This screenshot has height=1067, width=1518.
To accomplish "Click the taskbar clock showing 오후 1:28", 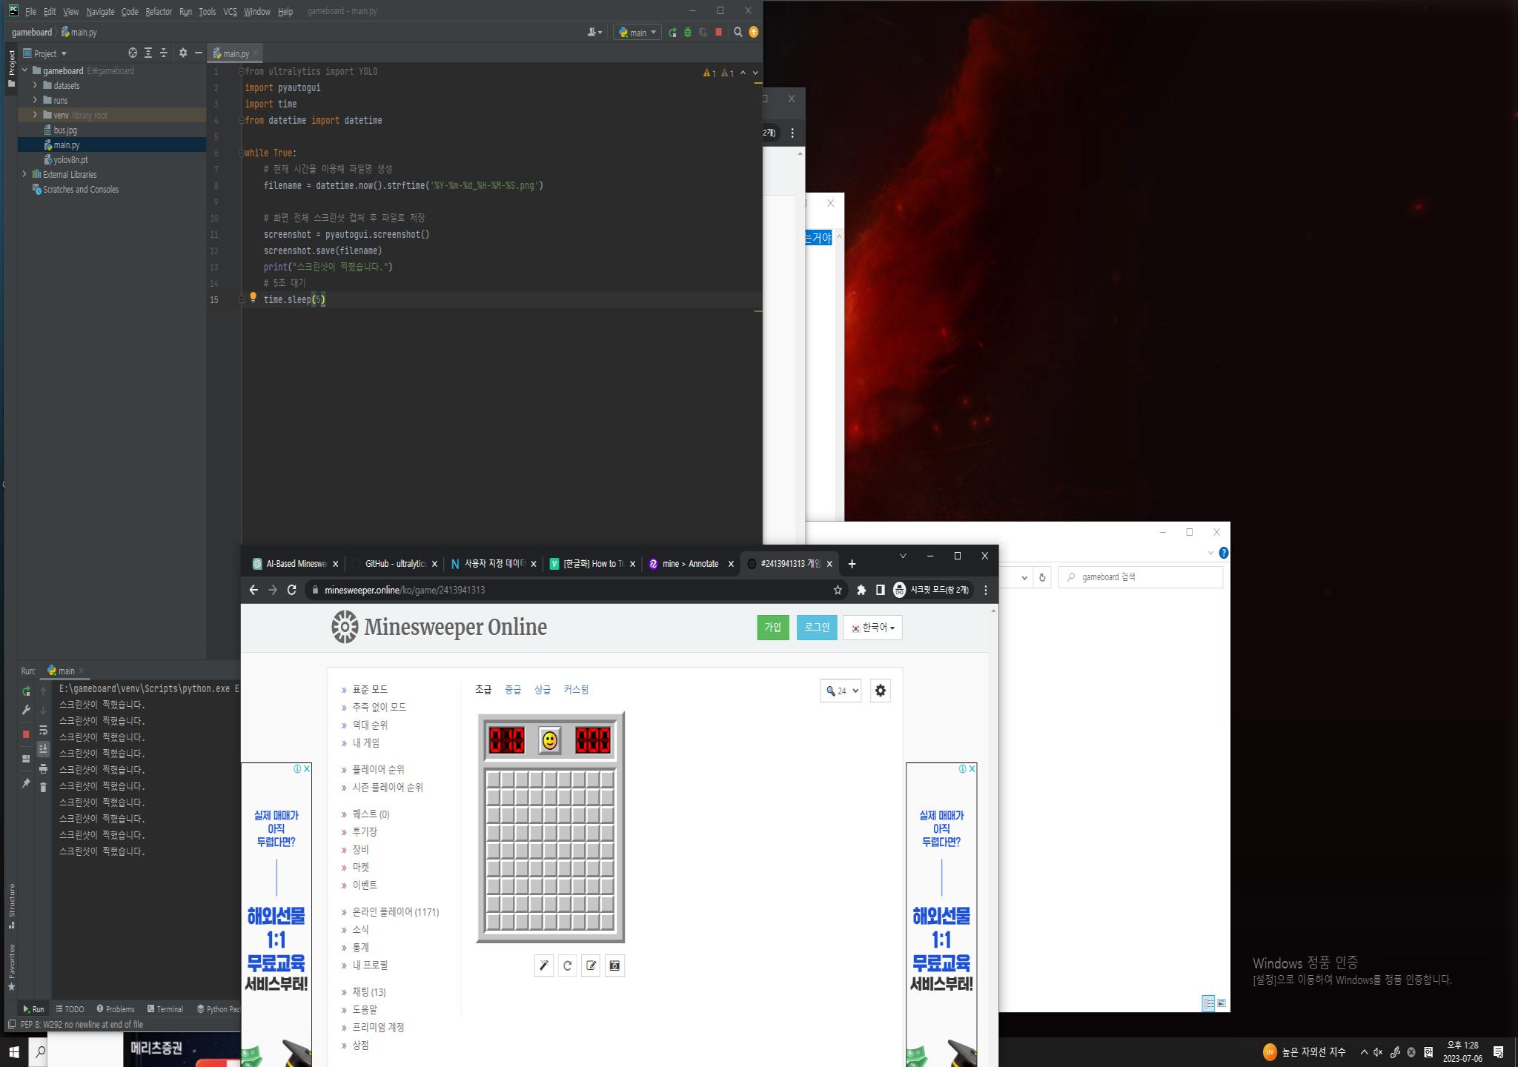I will (x=1462, y=1052).
